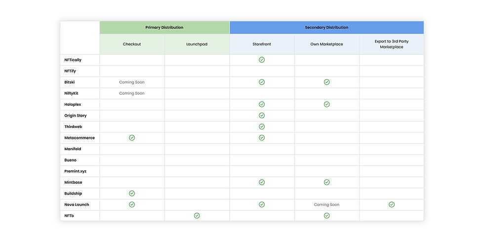The height and width of the screenshot is (242, 484).
Task: Click the Launchpad column header
Action: [197, 44]
